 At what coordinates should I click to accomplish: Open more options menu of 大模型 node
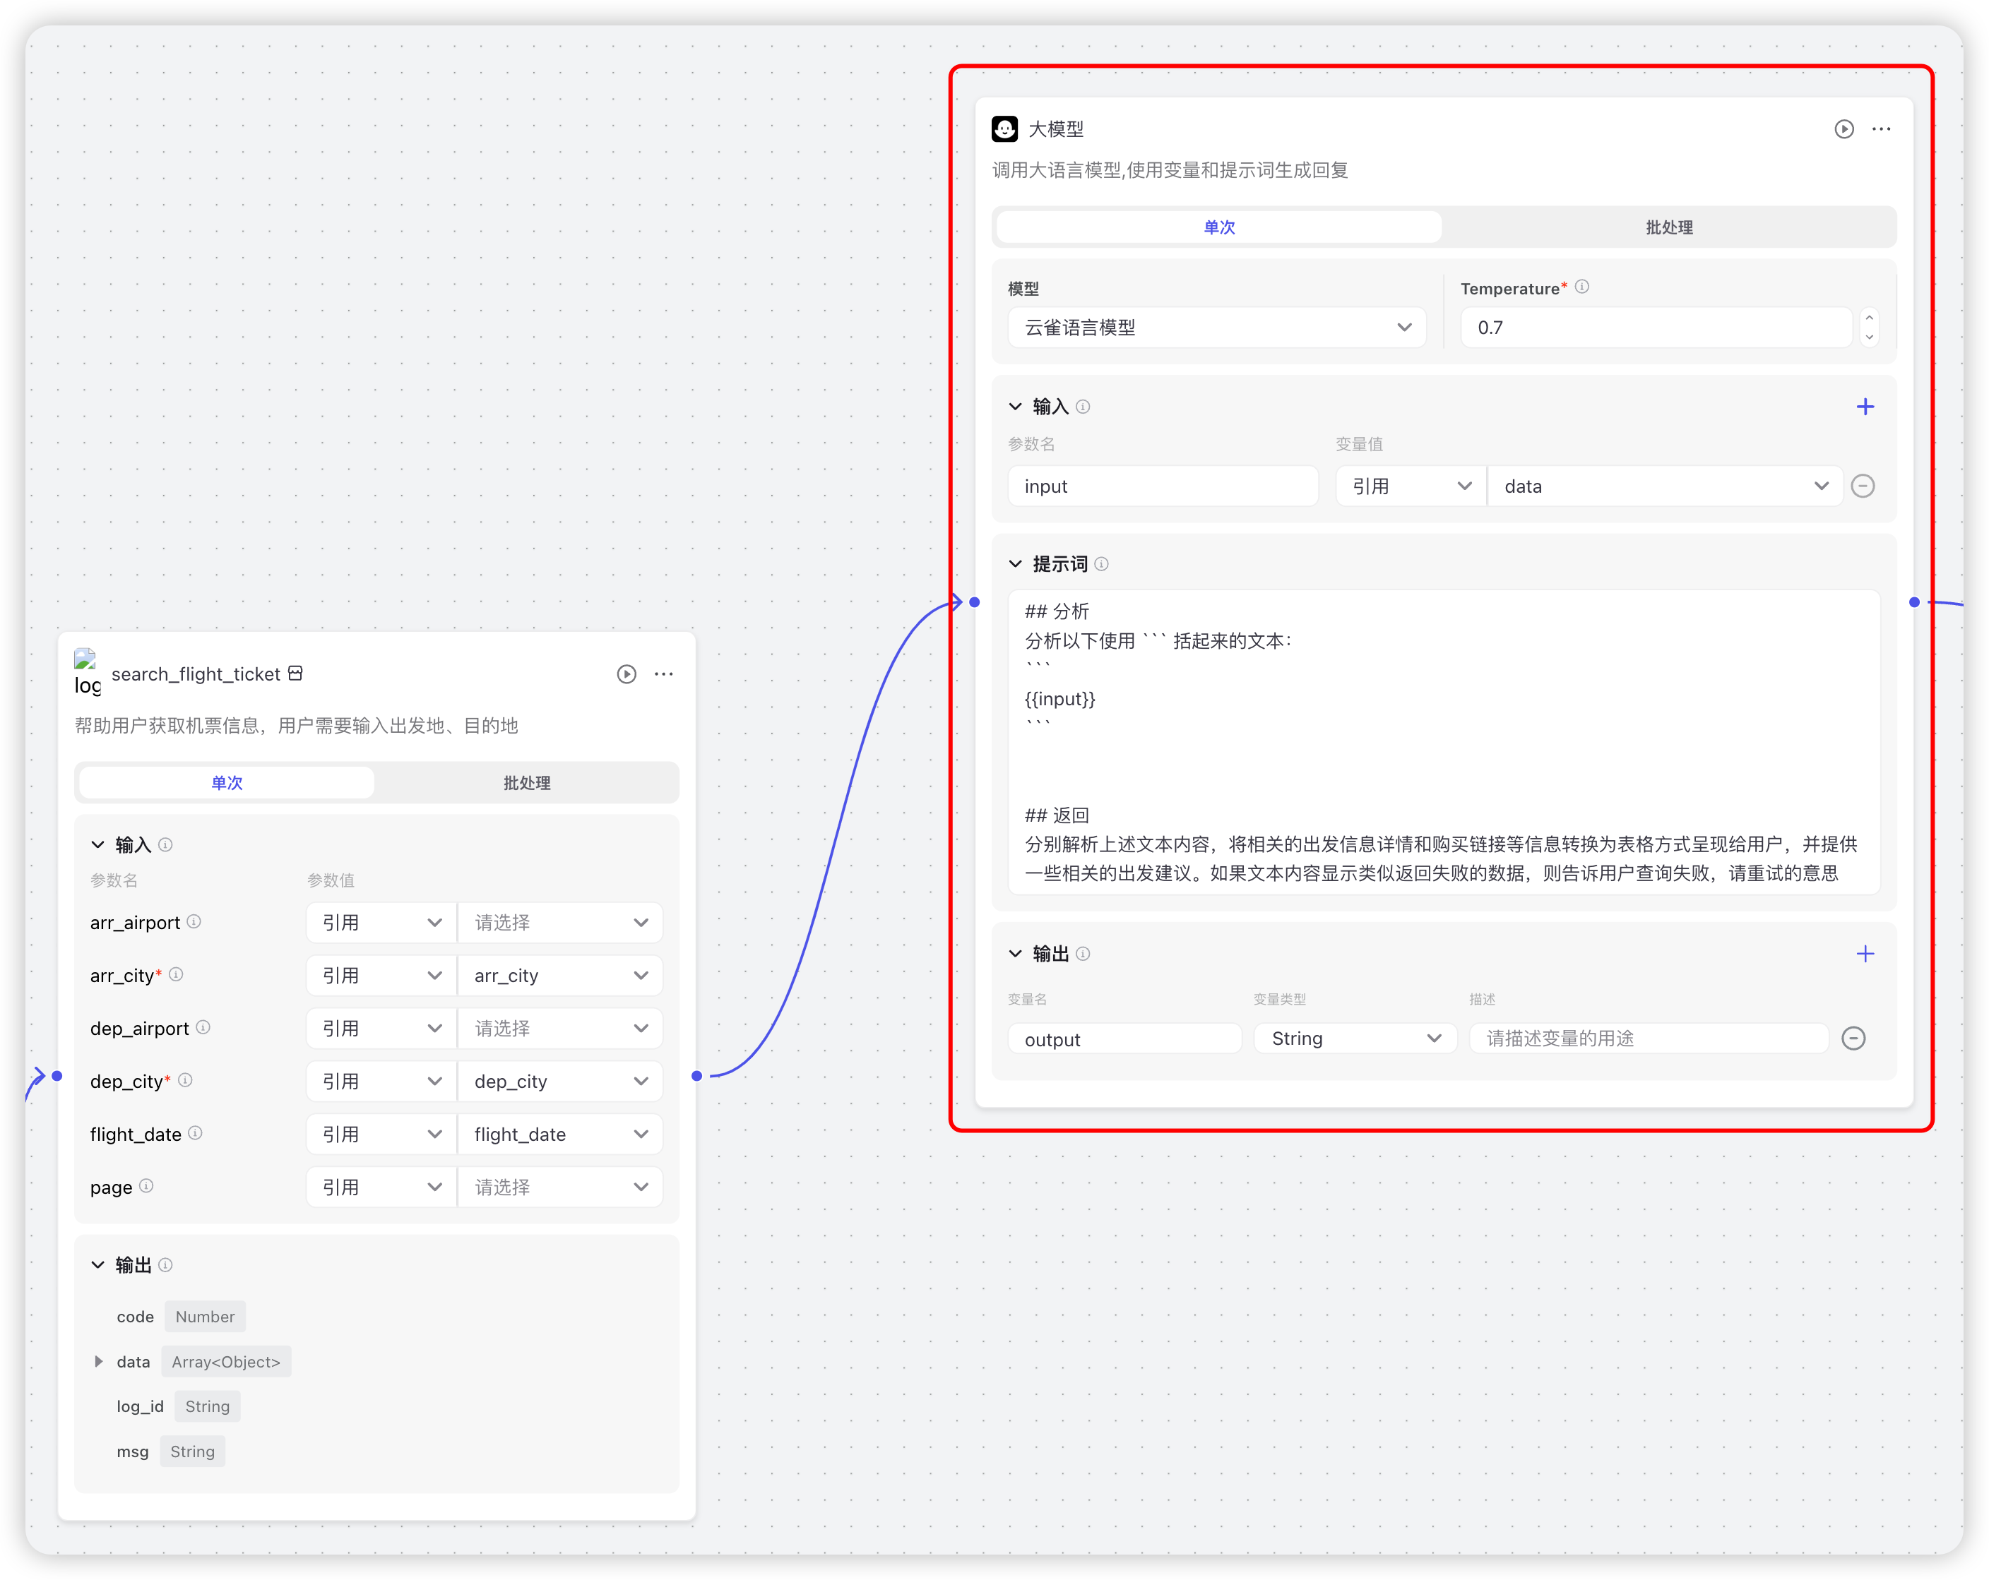tap(1881, 129)
